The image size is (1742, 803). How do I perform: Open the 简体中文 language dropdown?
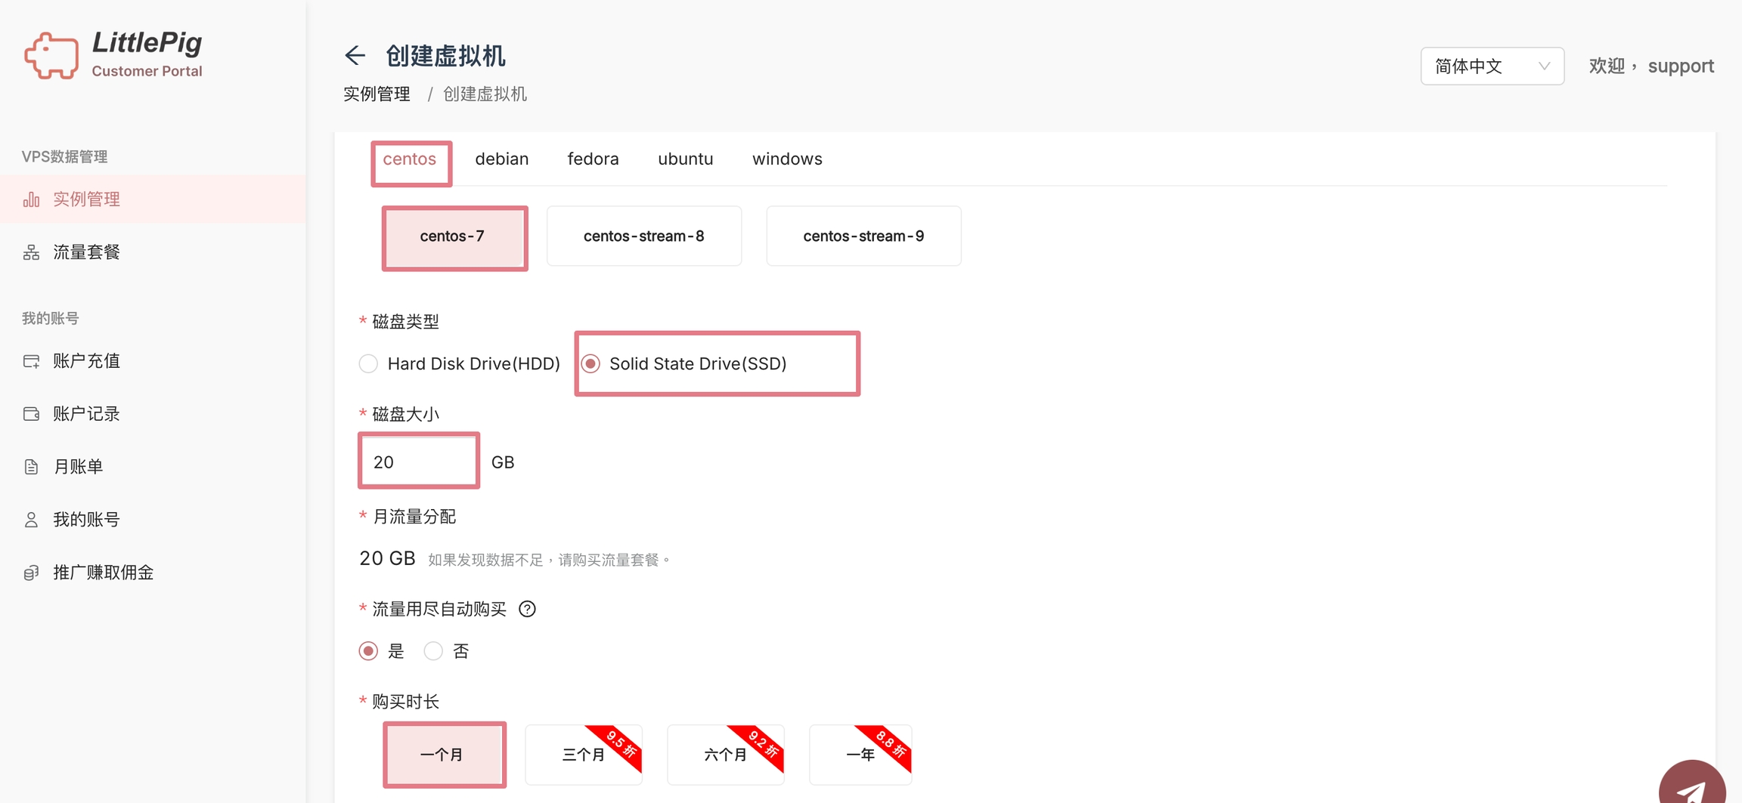(1492, 66)
